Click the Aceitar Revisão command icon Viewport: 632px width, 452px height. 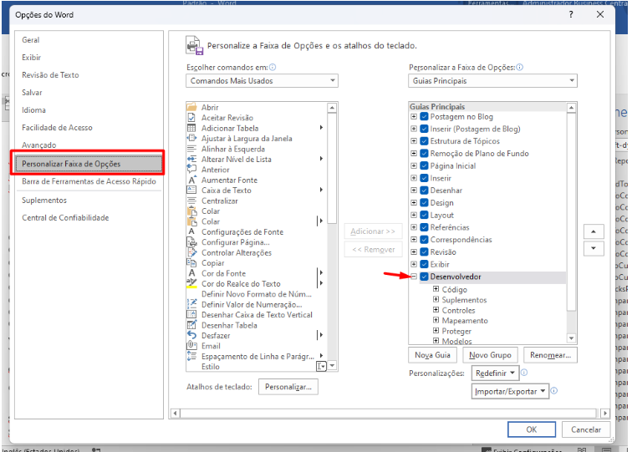point(192,118)
